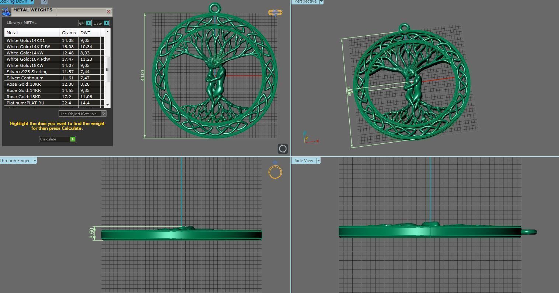559x293 pixels.
Task: Open the Through Finger viewport dropdown arrow
Action: (x=35, y=161)
